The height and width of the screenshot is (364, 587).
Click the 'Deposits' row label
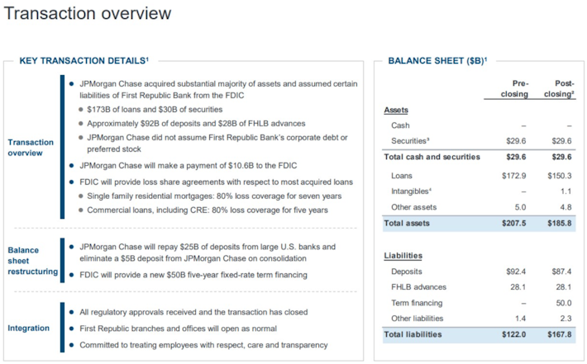coord(407,272)
